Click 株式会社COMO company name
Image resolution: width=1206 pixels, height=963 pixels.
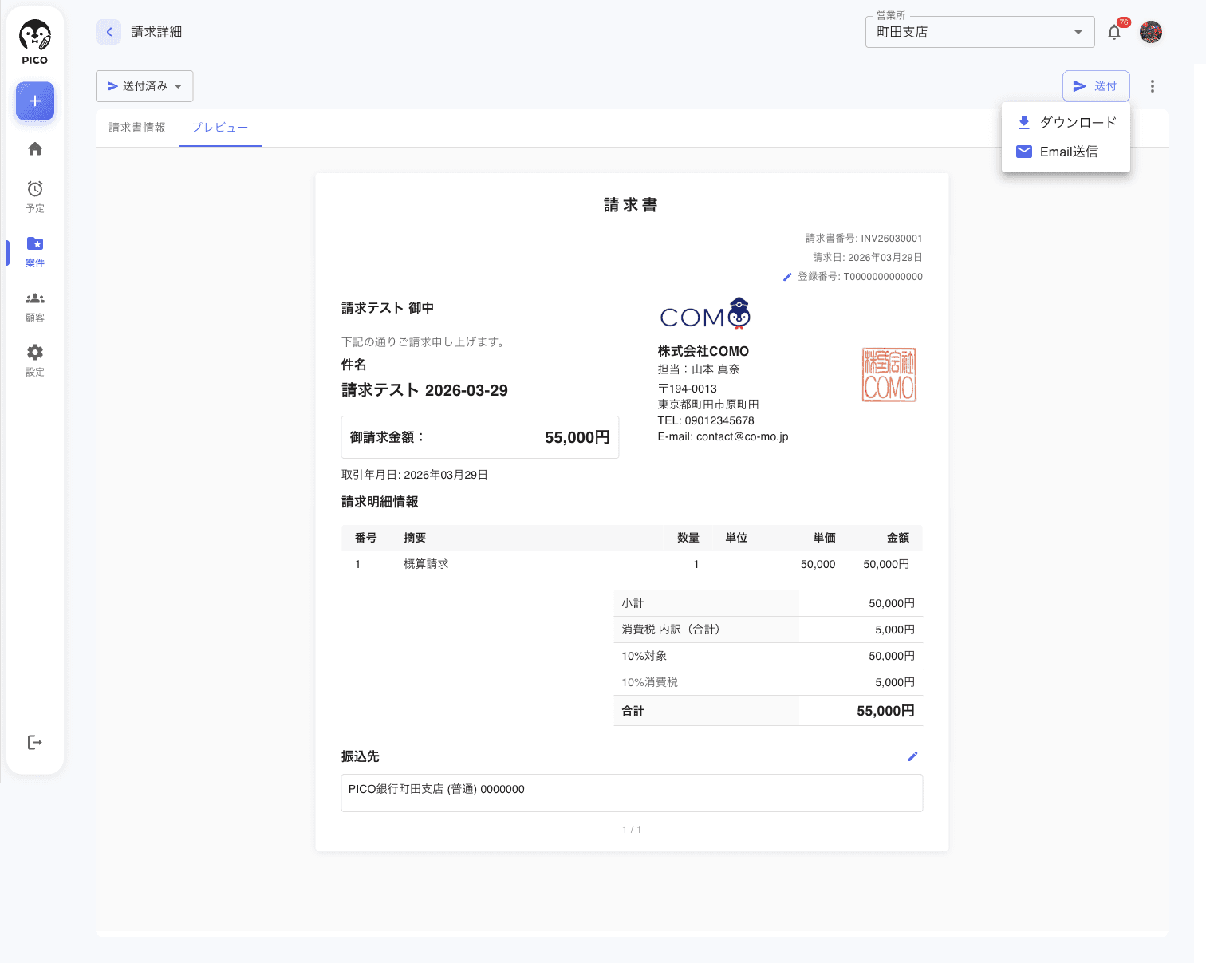click(703, 351)
